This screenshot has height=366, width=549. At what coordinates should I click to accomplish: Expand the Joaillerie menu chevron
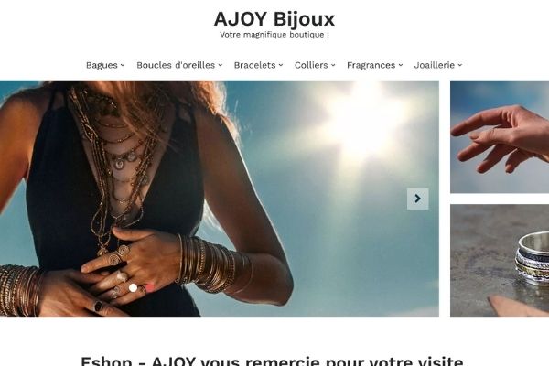460,65
